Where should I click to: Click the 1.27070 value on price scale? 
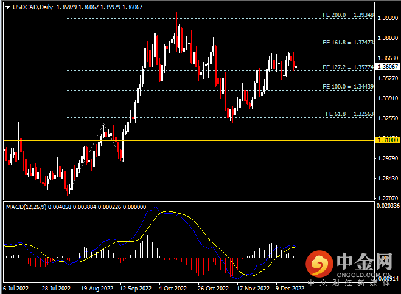[387, 198]
